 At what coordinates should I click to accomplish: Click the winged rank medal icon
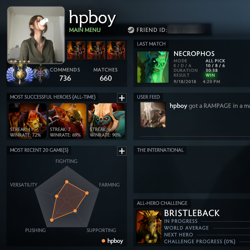20,73
